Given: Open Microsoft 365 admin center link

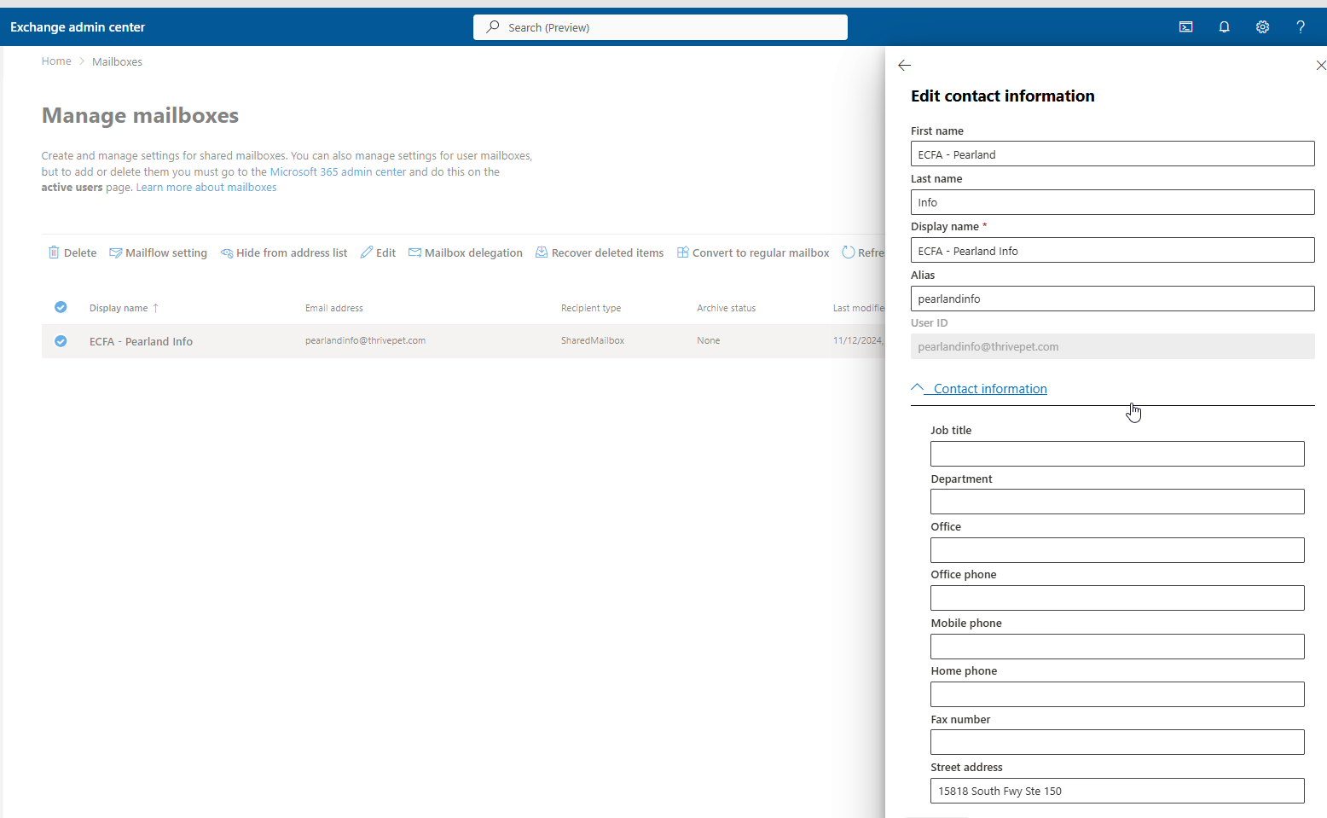Looking at the screenshot, I should 338,171.
